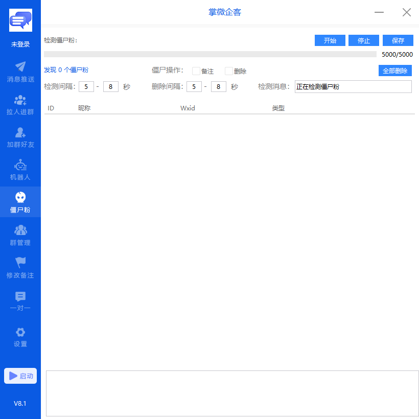Click the 发现 0 个僵尸粉 text
Image resolution: width=419 pixels, height=419 pixels.
click(66, 69)
